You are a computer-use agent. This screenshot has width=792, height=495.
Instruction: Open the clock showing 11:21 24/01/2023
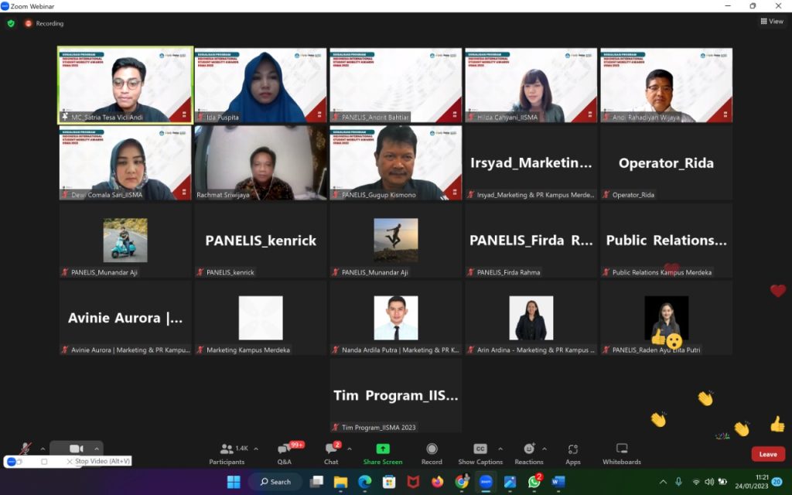click(x=752, y=482)
